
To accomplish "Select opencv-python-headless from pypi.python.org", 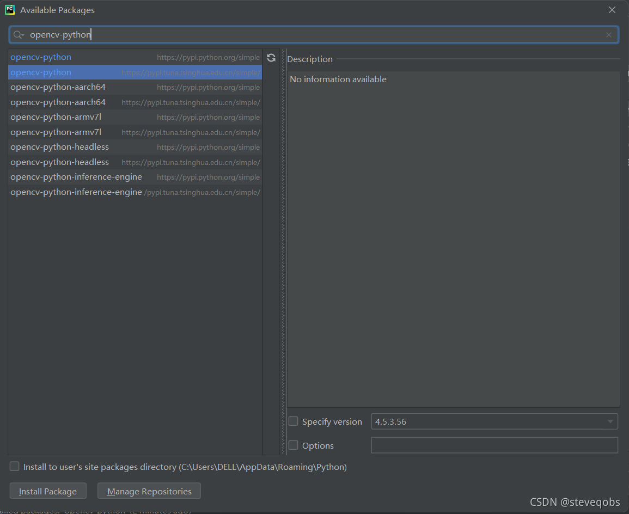I will pyautogui.click(x=135, y=147).
